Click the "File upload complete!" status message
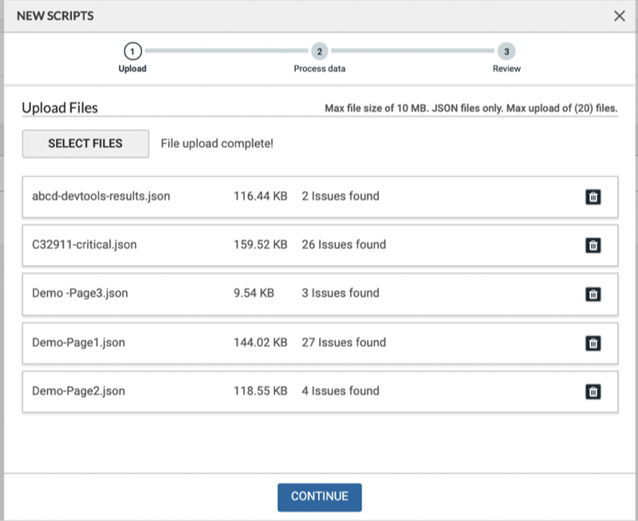This screenshot has width=638, height=521. (217, 144)
